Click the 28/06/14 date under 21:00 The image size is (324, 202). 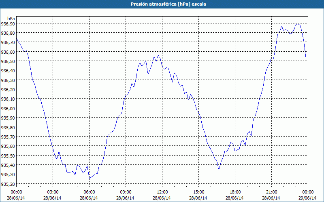click(x=271, y=198)
